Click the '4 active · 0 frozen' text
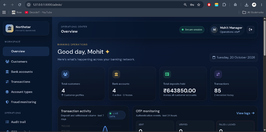Viewport: 266px width, 132px height. click(x=122, y=95)
